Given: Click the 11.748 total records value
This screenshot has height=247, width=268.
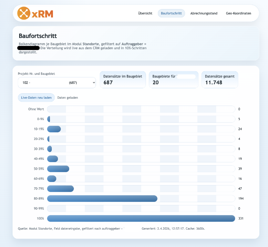Looking at the screenshot, I should (214, 82).
